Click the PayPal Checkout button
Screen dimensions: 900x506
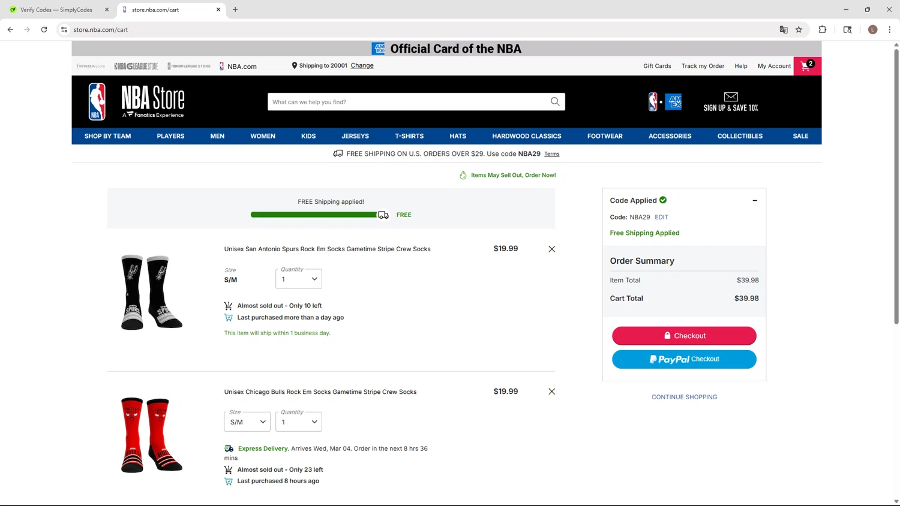click(x=684, y=359)
